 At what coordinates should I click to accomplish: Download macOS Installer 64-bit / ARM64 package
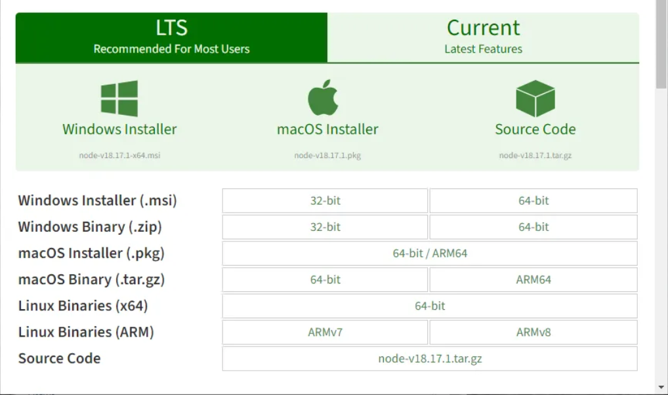[430, 253]
